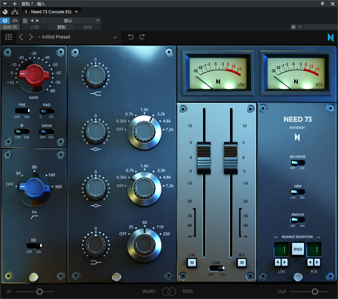Toggle the DRIVE switch
Viewport: 338px width, 299px height.
tap(47, 132)
